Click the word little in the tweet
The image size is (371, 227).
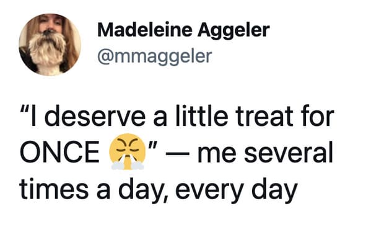(201, 115)
